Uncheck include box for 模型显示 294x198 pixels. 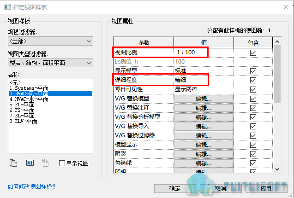click(x=253, y=145)
